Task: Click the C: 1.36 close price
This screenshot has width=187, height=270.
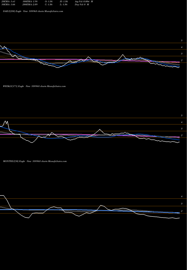Action: [x=49, y=4]
